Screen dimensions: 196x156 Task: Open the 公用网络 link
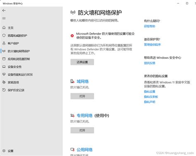(x=84, y=149)
